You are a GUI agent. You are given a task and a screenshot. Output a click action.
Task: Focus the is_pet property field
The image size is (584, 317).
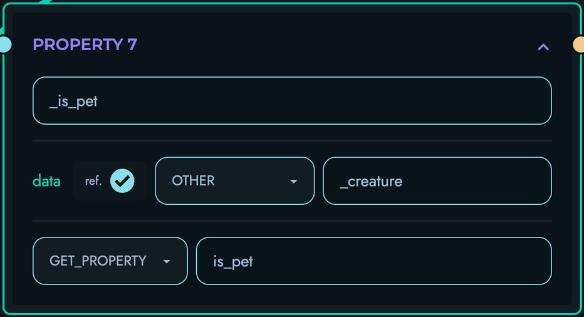coord(373,261)
